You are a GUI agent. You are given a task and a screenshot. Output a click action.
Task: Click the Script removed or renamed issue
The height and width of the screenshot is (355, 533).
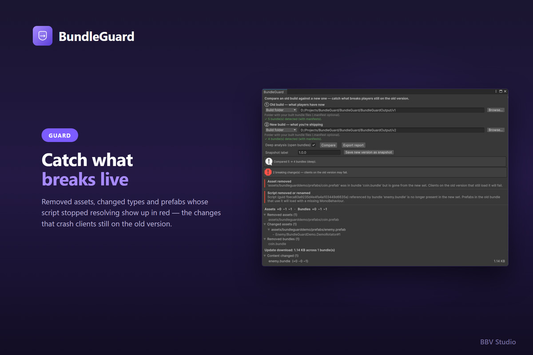[385, 197]
